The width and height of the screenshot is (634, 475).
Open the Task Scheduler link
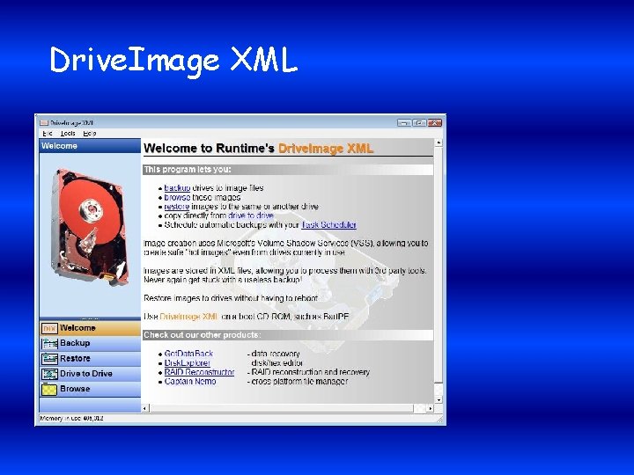click(328, 225)
